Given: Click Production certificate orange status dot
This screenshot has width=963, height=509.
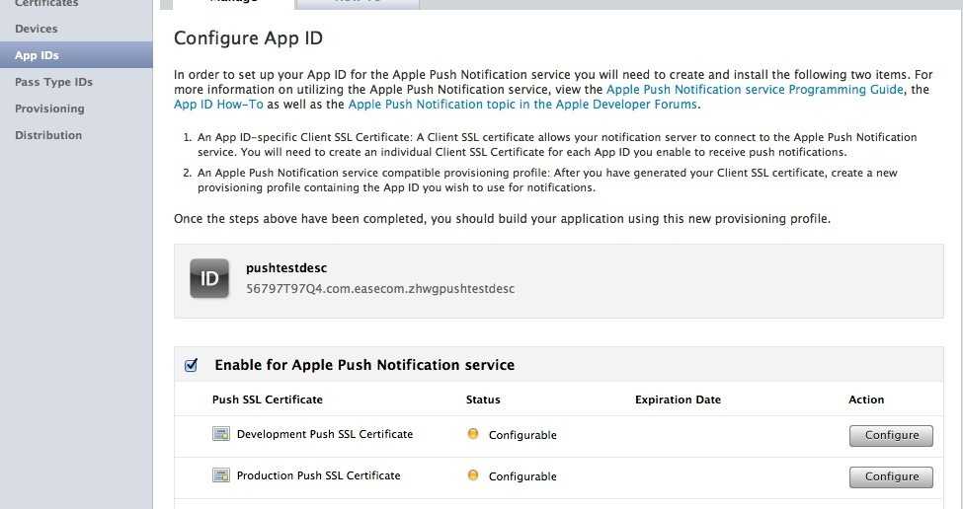Looking at the screenshot, I should (473, 475).
